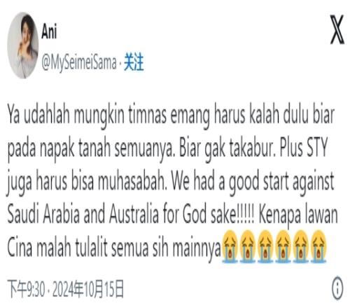Viewport: 350px width, 308px height.
Task: Click the word "muhasabah" in tweet body
Action: [132, 181]
